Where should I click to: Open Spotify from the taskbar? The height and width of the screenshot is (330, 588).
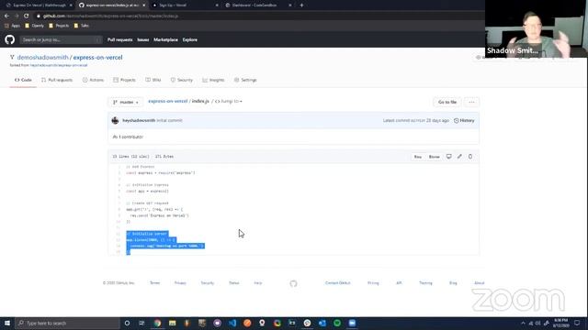pos(337,324)
